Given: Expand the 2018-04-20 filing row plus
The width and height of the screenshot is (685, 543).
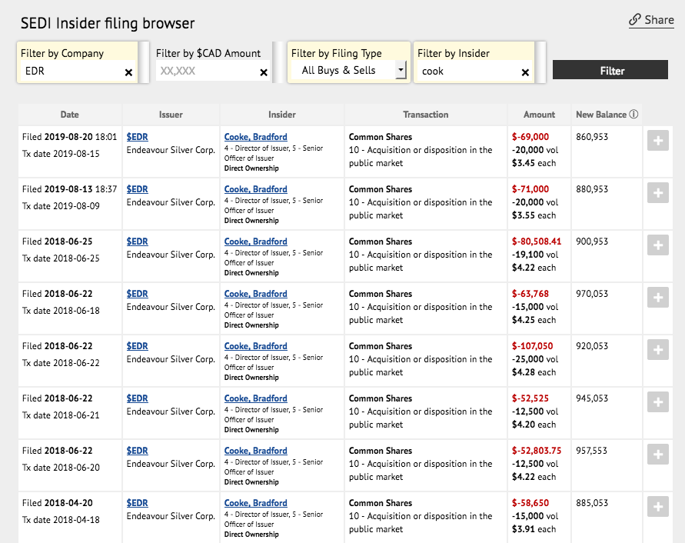Looking at the screenshot, I should tap(657, 507).
